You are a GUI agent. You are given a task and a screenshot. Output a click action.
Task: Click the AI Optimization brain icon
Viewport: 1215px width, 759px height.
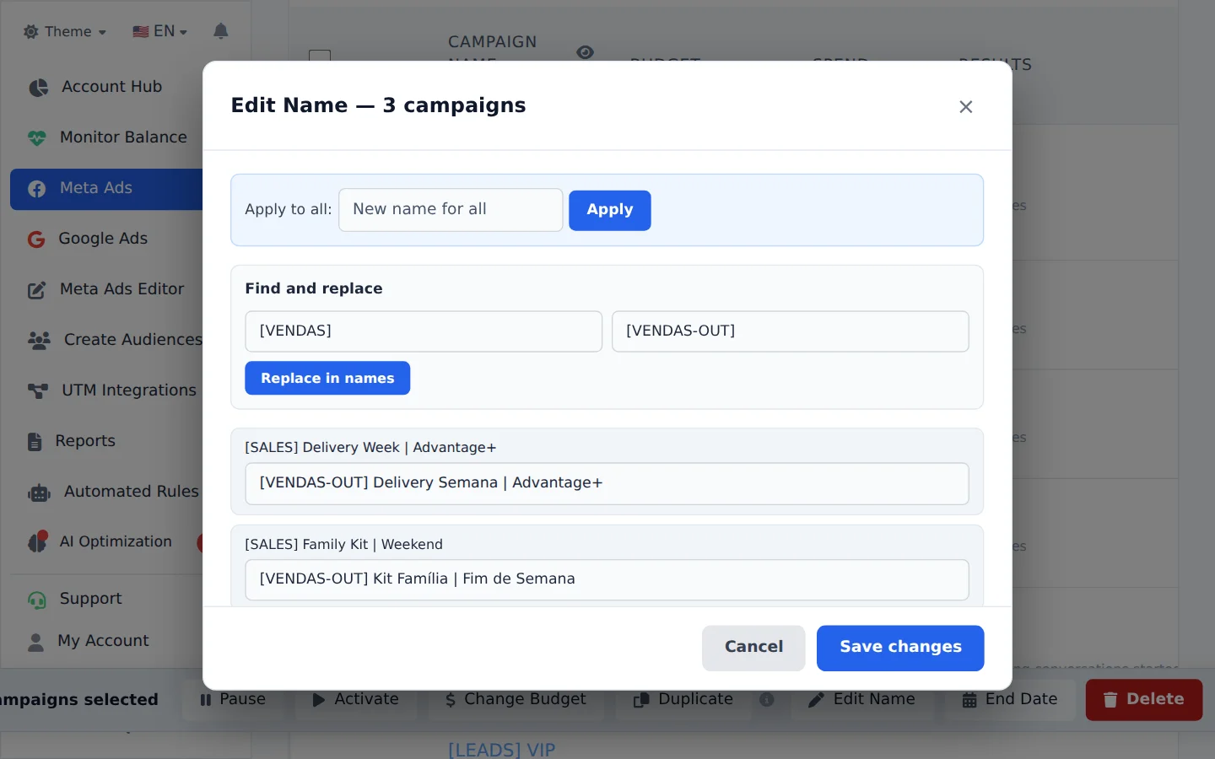tap(37, 542)
